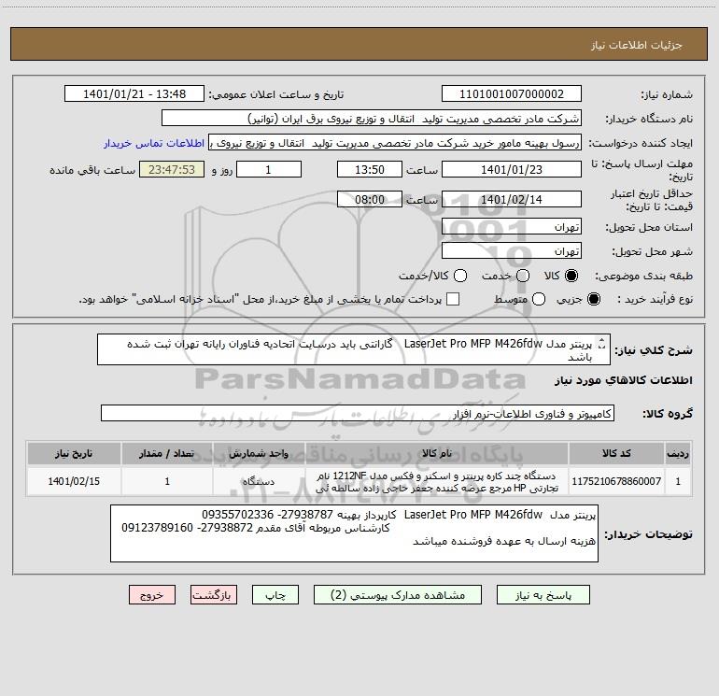Click the تاریخ و ساعت اعلان عمومی label

coord(276,95)
